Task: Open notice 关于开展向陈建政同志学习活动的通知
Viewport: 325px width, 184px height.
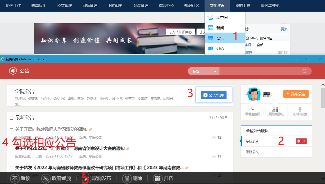Action: pyautogui.click(x=51, y=129)
